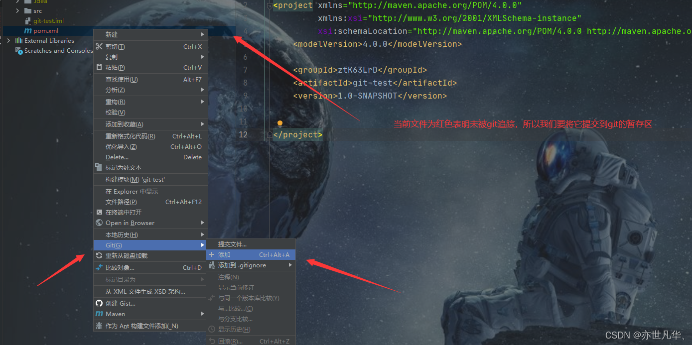
Task: Click fold marker beside </project> closing tag
Action: [x=270, y=134]
